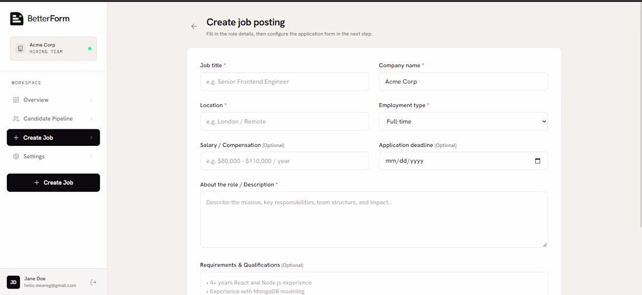Expand the Candidate Pipeline chevron
The image size is (642, 295).
[91, 119]
